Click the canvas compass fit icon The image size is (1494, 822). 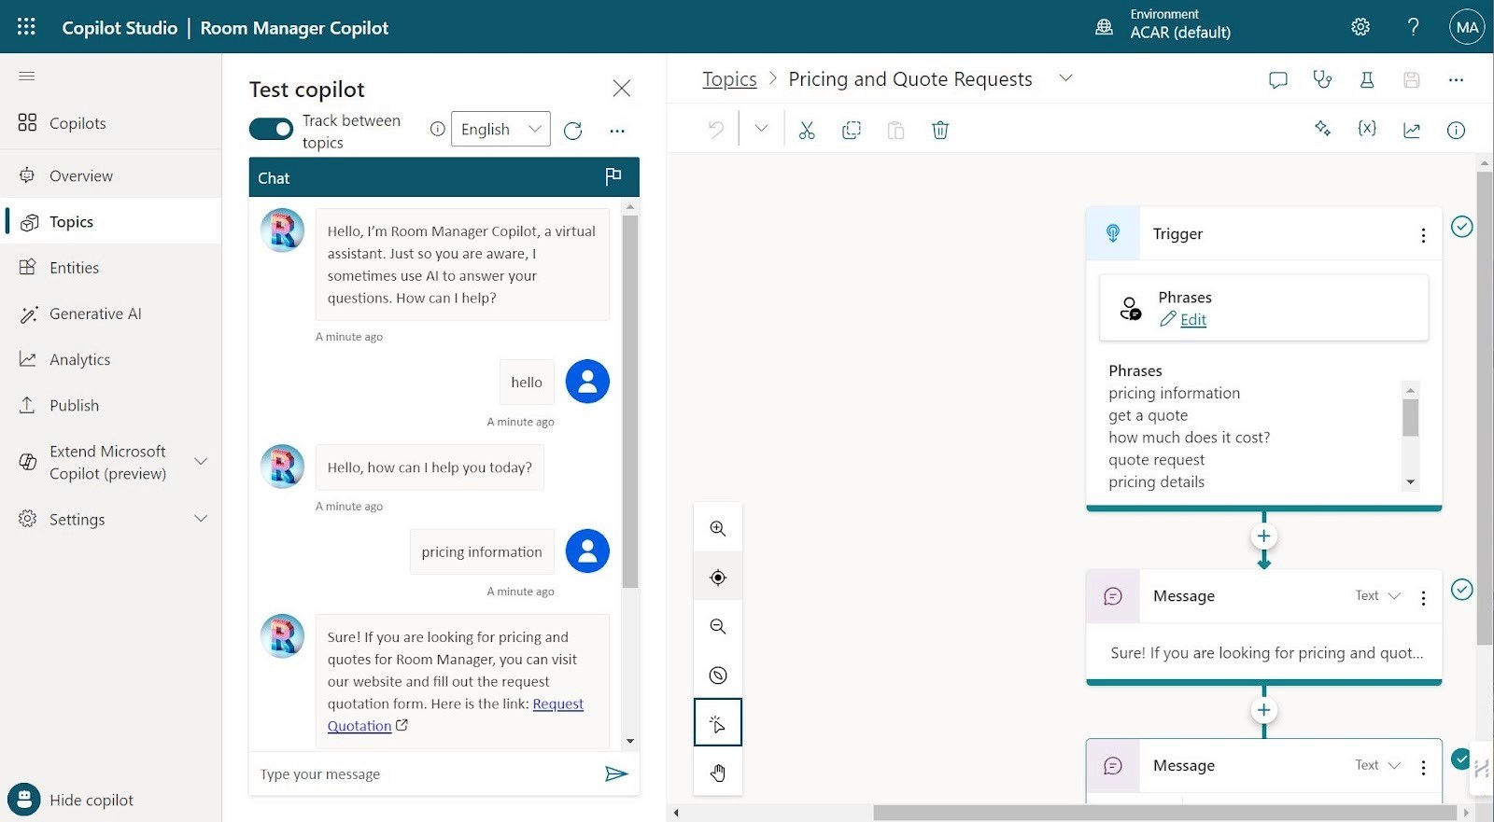[717, 676]
